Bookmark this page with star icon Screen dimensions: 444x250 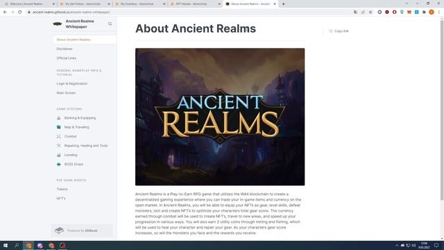point(370,12)
